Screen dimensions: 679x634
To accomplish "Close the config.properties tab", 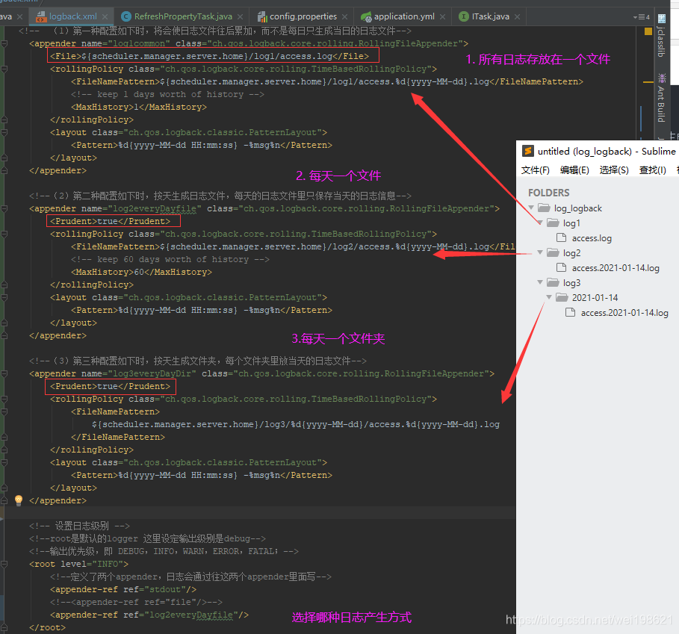I will 344,17.
